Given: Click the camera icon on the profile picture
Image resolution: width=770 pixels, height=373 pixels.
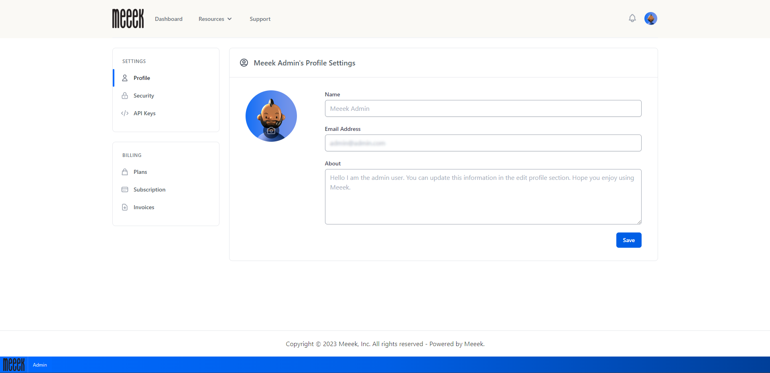Looking at the screenshot, I should click(271, 130).
